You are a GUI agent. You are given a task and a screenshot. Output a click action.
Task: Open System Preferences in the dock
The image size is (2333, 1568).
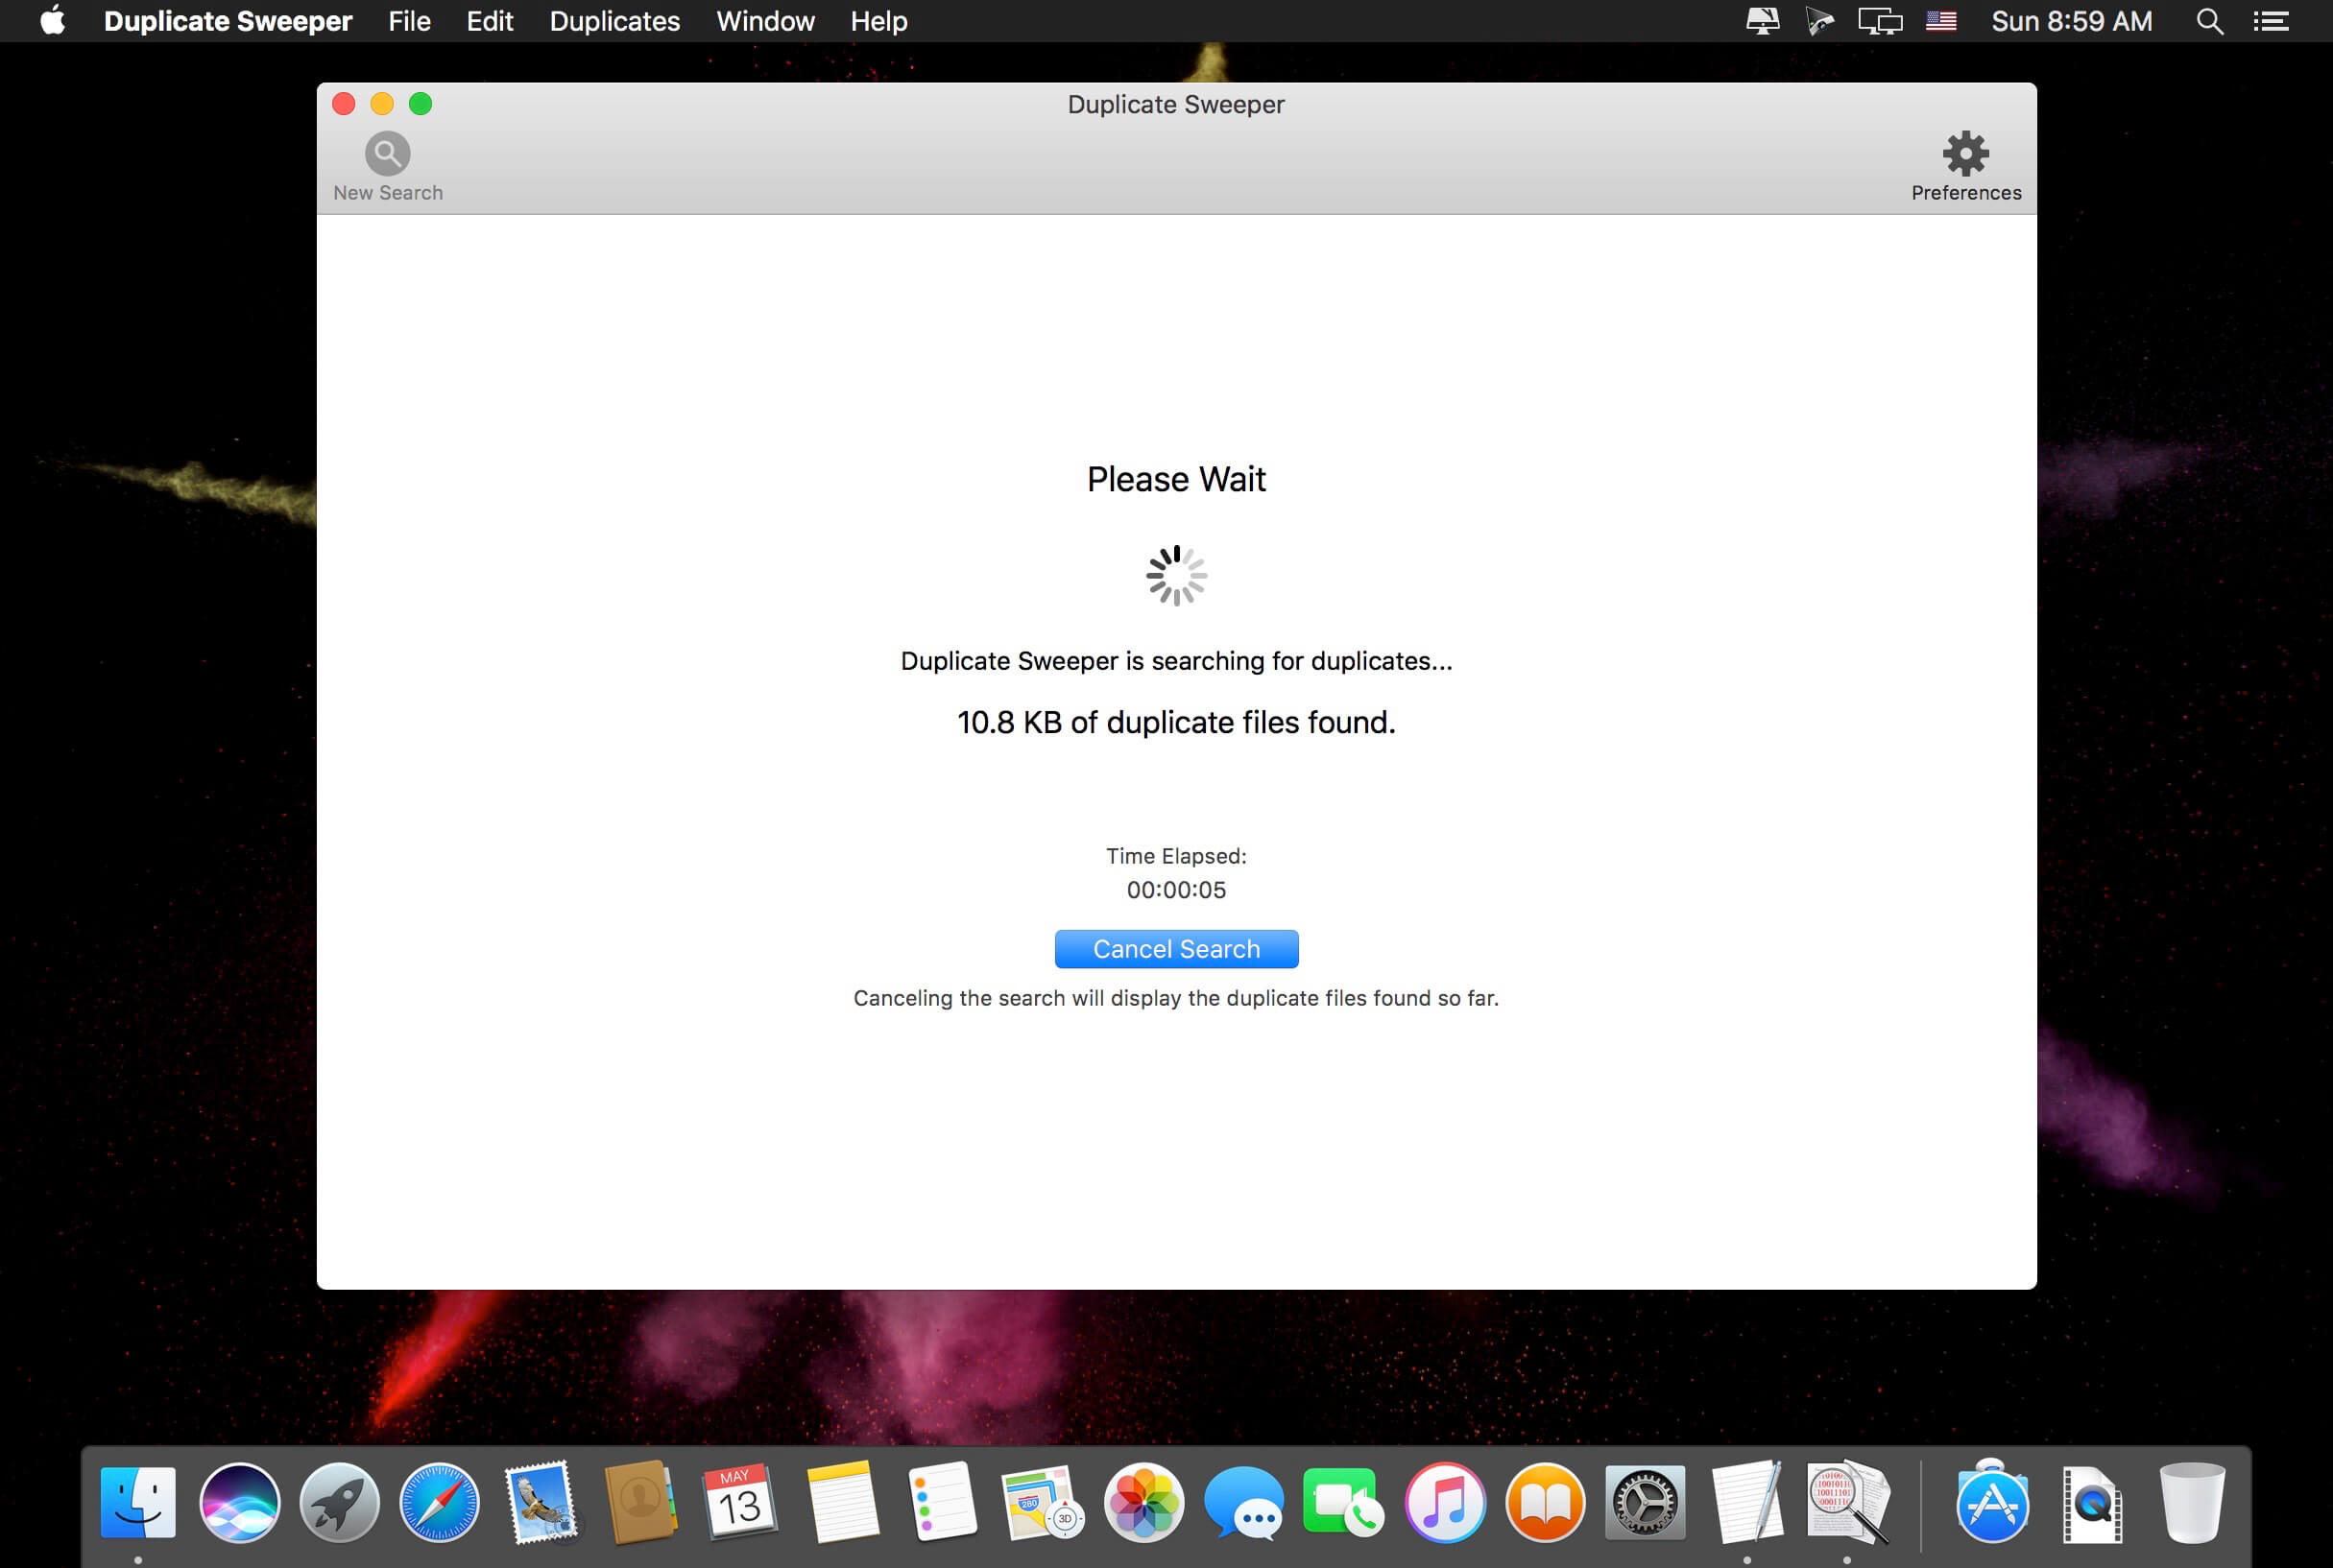coord(1645,1502)
